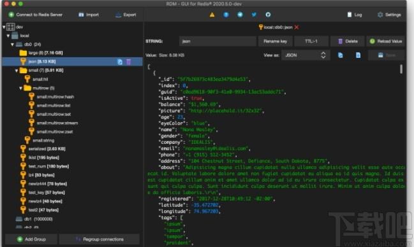Collapse the dev connection group
Screen dimensions: 414x247
tap(4, 27)
